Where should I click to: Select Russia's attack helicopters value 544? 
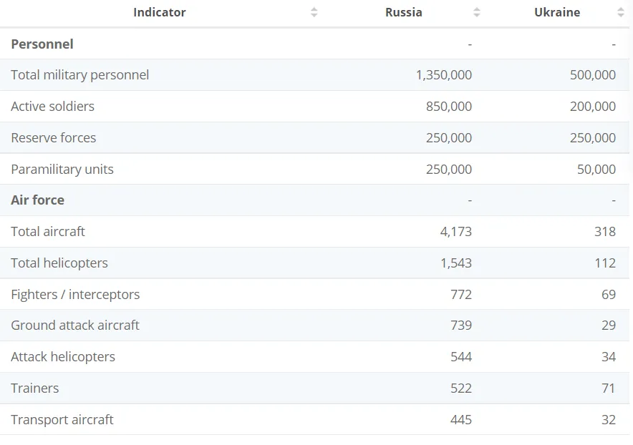[460, 357]
